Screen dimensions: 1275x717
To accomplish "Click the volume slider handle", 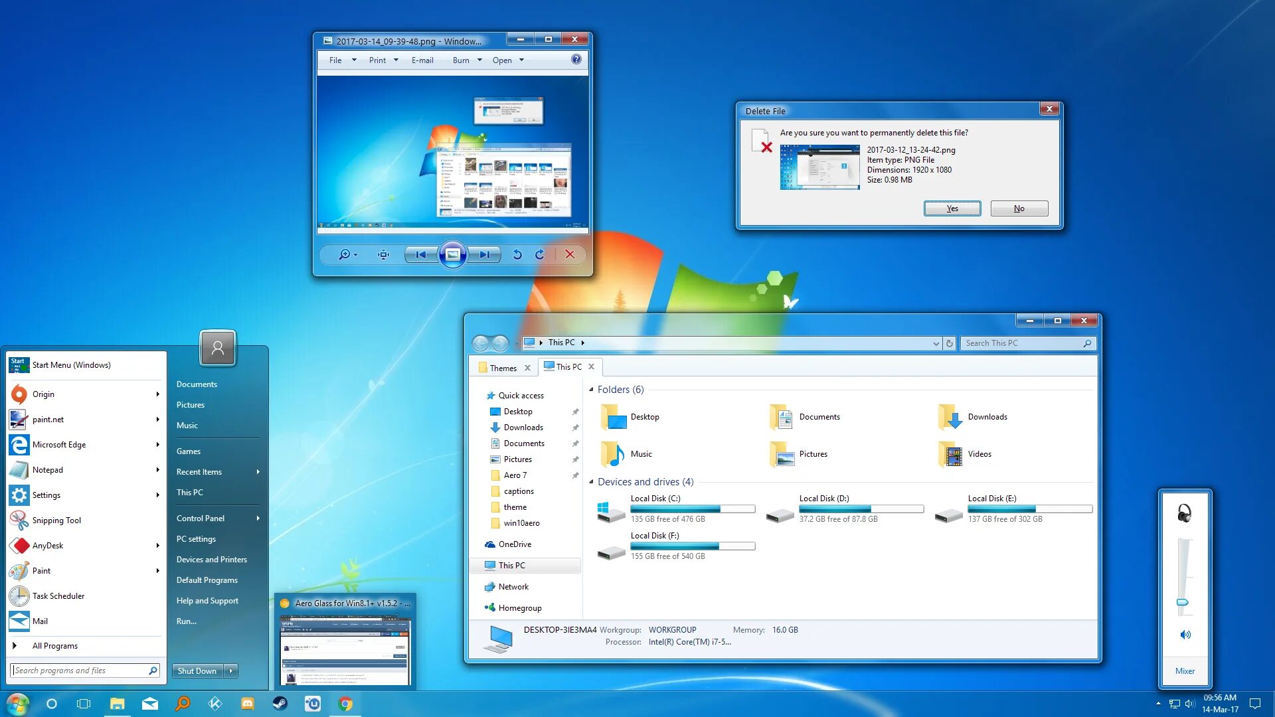I will [1183, 602].
